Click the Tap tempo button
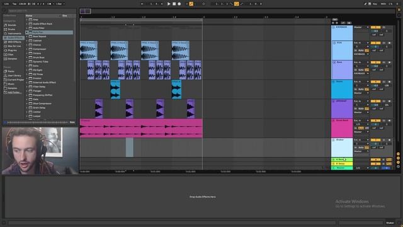Viewport: 403px width, 227px height. [x=14, y=4]
